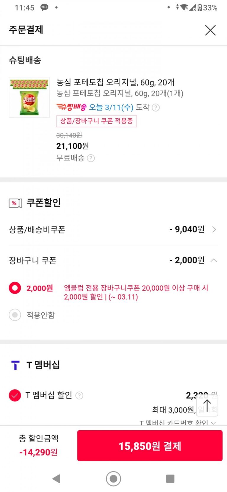Tap help icon next to T 멤버십 할인
This screenshot has width=227, height=492.
(79, 395)
